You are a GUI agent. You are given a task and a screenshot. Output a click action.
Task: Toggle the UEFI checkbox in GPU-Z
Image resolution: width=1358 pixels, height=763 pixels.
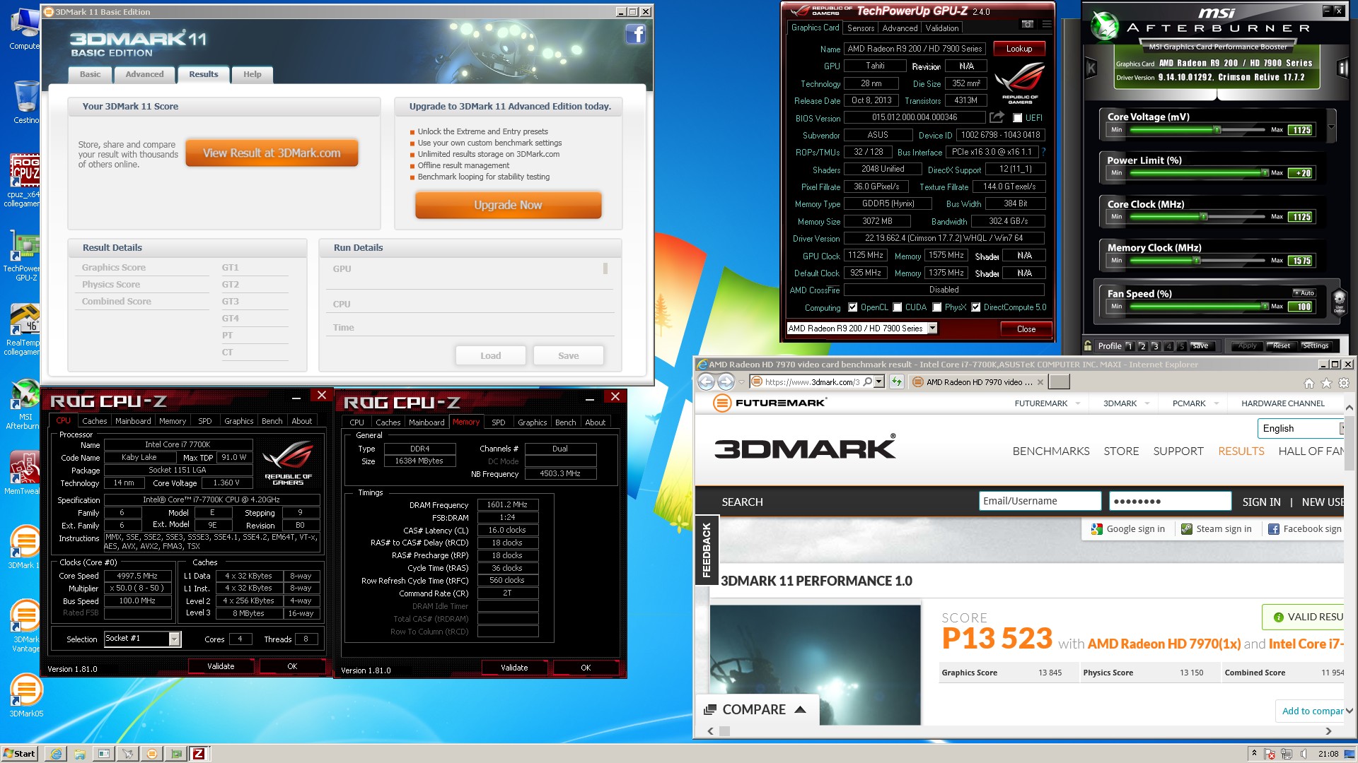pyautogui.click(x=1017, y=118)
